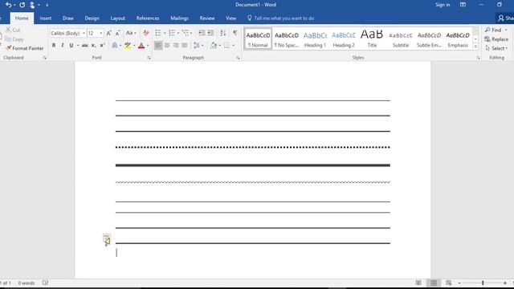
Task: Open Paragraph dialog launcher
Action: coord(238,58)
